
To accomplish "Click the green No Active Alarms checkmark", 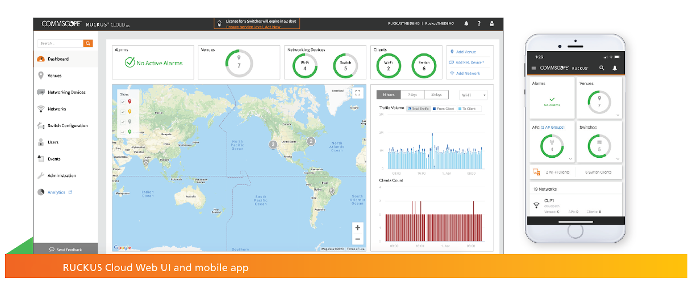I will click(x=130, y=62).
